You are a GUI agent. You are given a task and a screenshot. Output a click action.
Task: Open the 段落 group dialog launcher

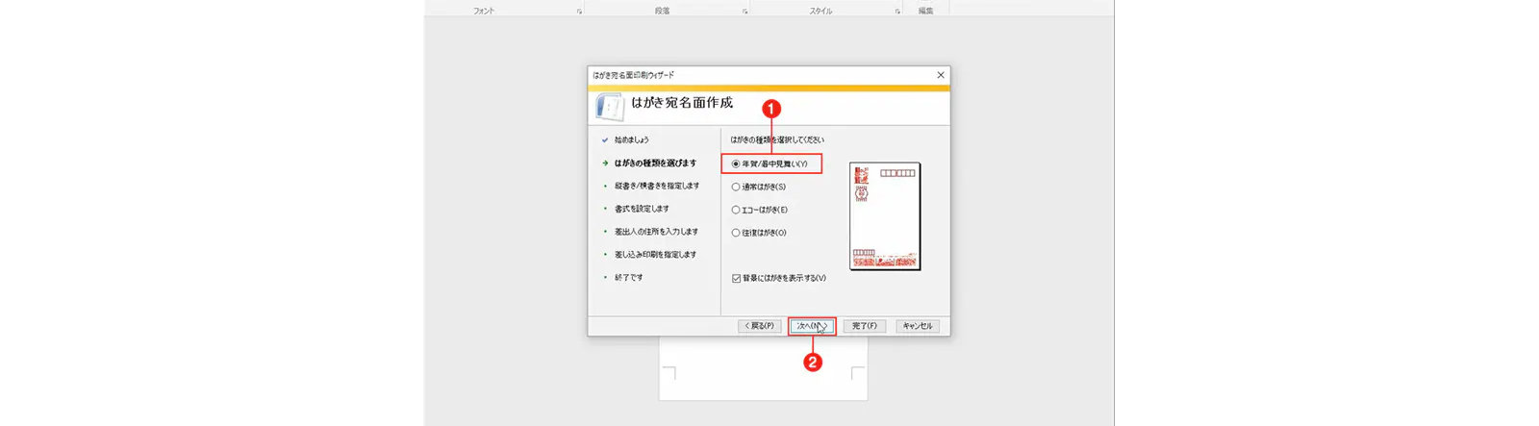tap(744, 12)
